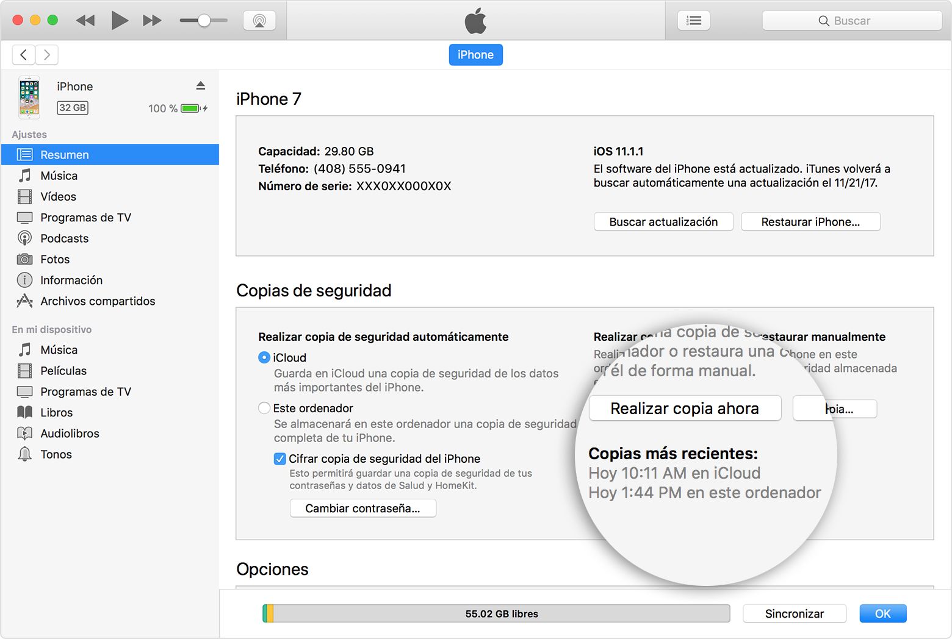The width and height of the screenshot is (952, 639).
Task: Click the Cambiar contraseña button
Action: (362, 509)
